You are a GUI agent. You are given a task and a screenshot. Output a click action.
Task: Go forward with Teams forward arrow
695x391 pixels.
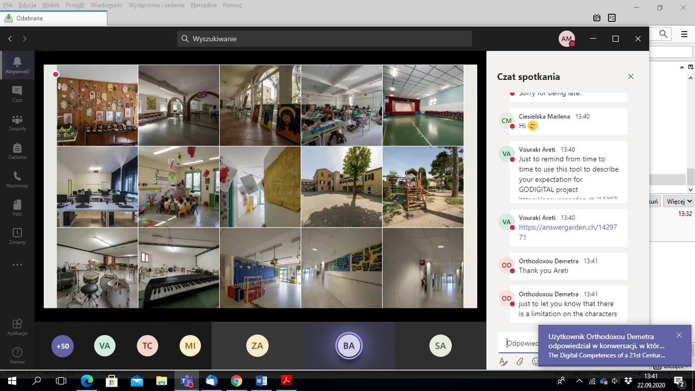[x=24, y=39]
